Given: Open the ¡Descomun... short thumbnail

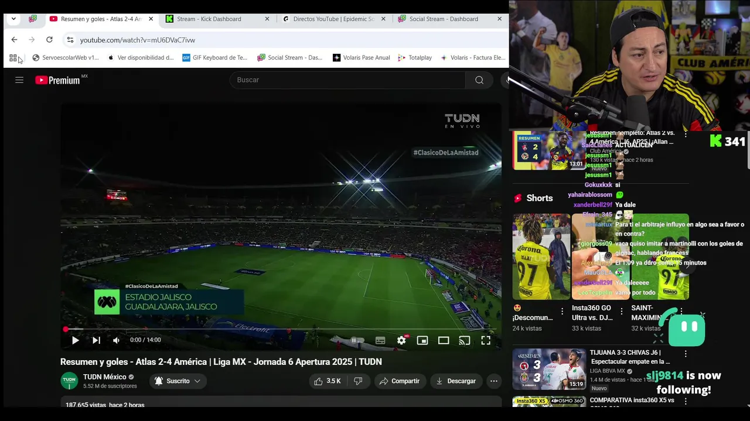Looking at the screenshot, I should pos(541,257).
